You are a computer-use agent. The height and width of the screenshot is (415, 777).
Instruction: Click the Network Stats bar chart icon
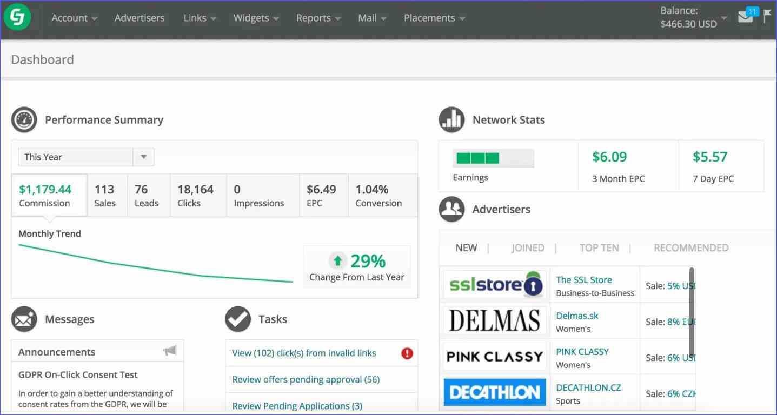(451, 119)
